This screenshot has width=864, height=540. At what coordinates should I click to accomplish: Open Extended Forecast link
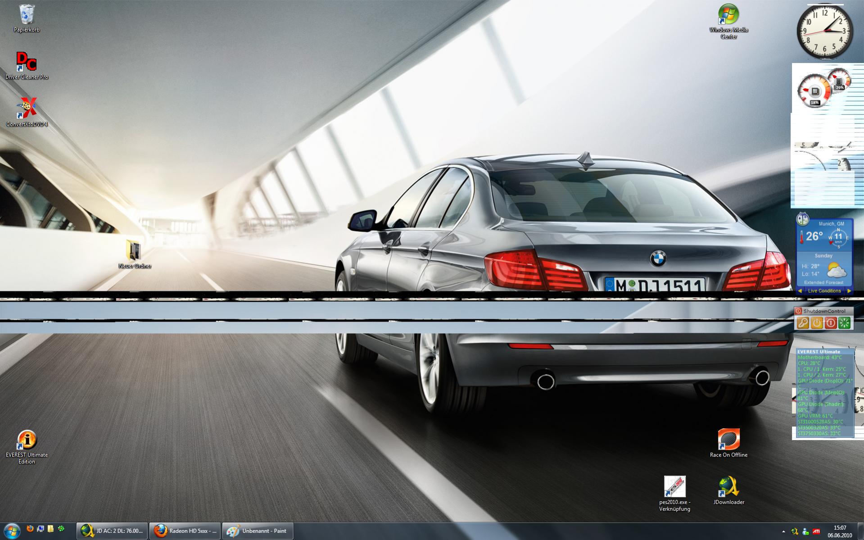824,282
